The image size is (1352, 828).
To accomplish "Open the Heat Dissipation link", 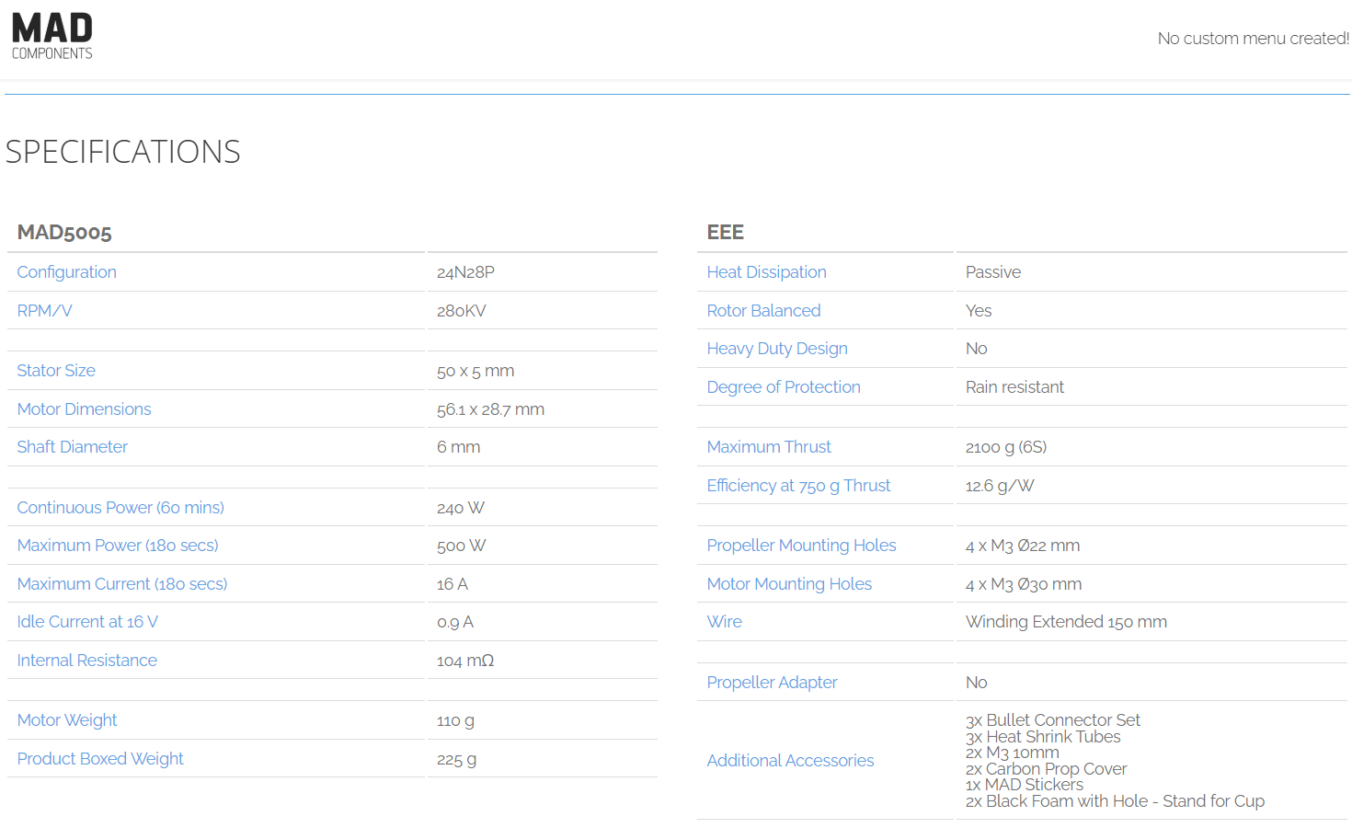I will (x=766, y=272).
